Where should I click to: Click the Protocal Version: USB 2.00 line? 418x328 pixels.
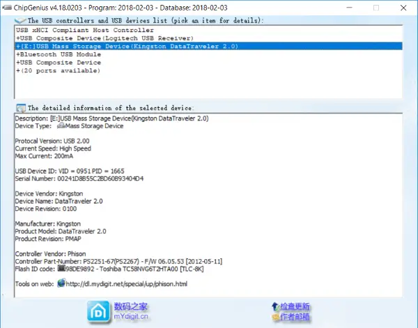(x=52, y=141)
